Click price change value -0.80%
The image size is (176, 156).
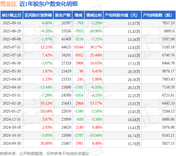point(46,23)
